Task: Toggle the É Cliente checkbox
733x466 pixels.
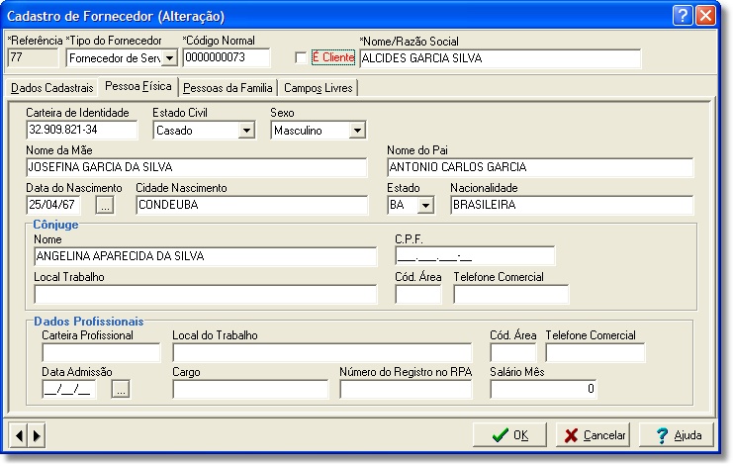Action: click(x=301, y=58)
